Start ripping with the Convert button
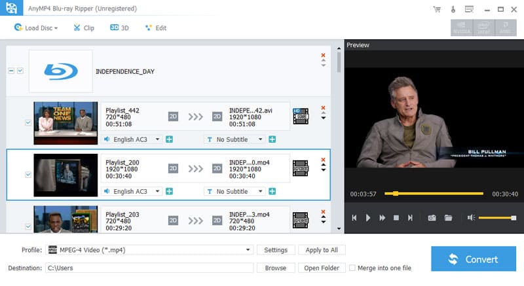Screen dimensions: 524x286 (x=474, y=259)
